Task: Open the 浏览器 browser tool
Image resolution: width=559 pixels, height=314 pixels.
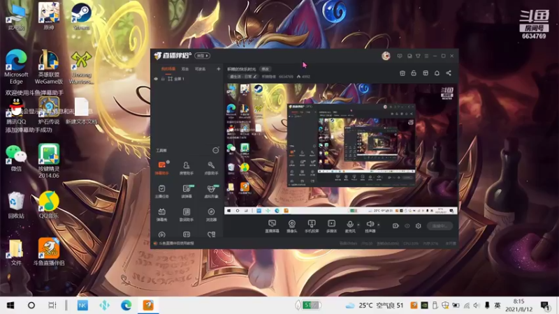Action: pyautogui.click(x=211, y=215)
